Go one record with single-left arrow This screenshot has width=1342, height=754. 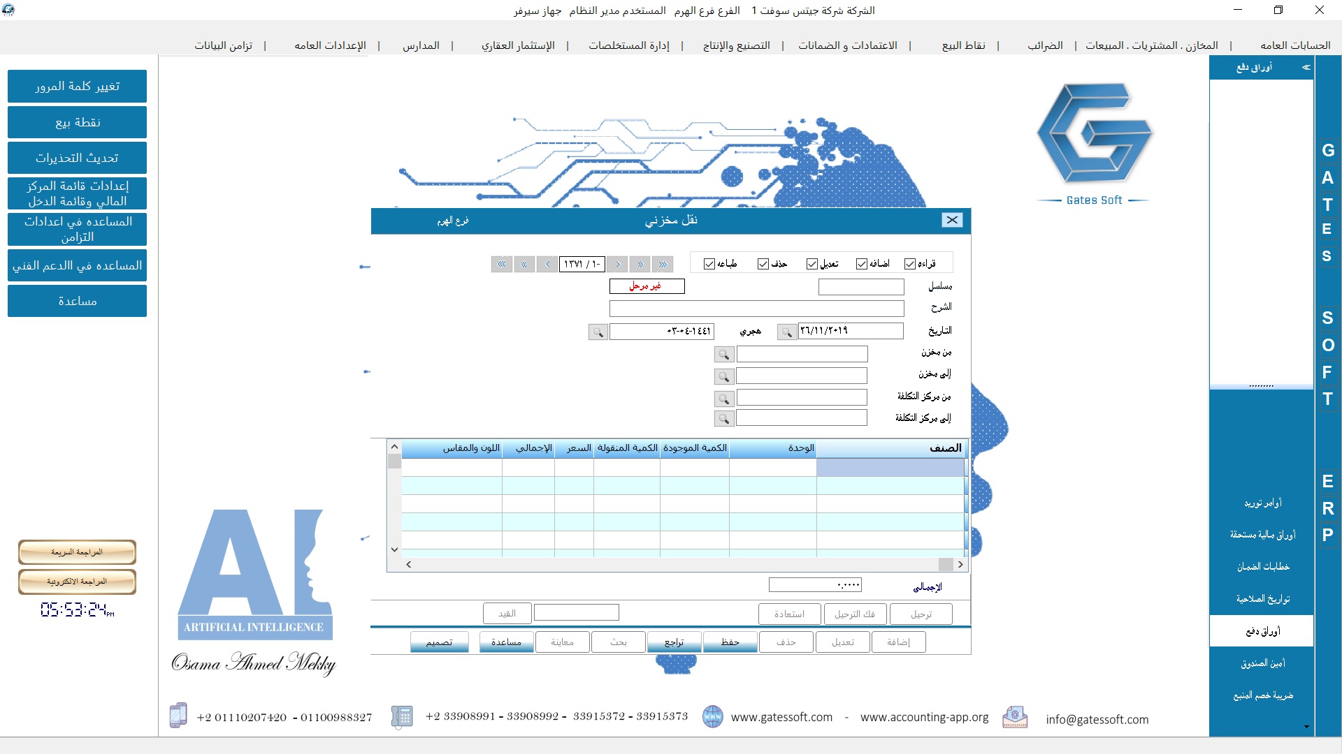pyautogui.click(x=547, y=264)
